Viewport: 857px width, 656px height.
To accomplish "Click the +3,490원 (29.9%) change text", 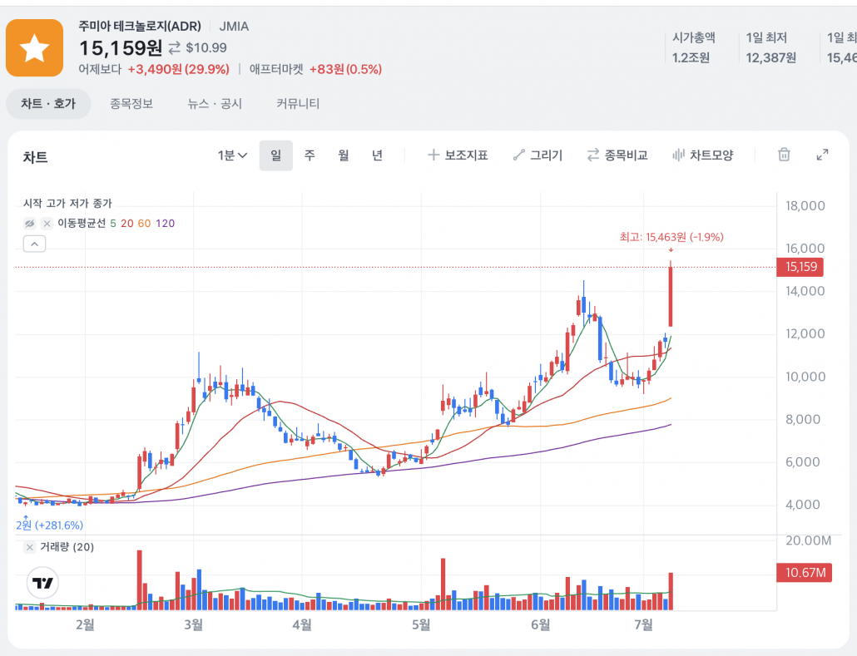I will pyautogui.click(x=178, y=69).
